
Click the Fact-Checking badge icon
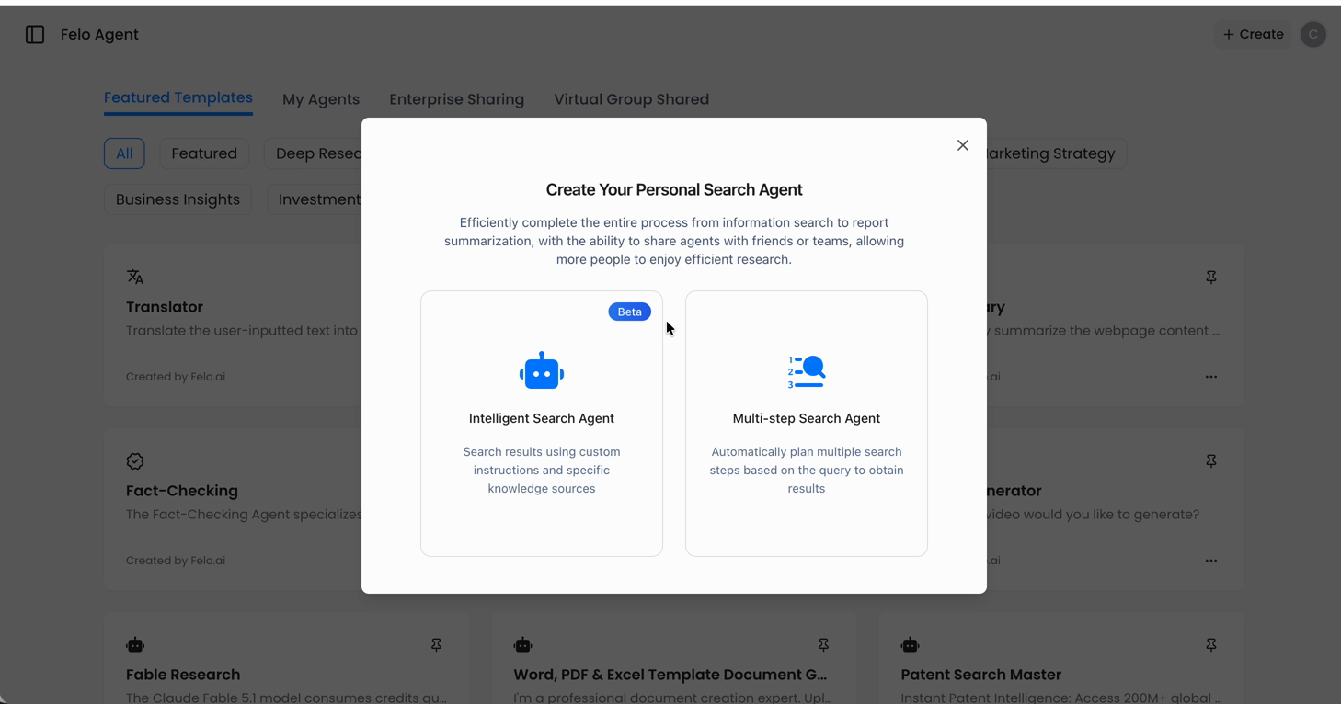click(135, 461)
